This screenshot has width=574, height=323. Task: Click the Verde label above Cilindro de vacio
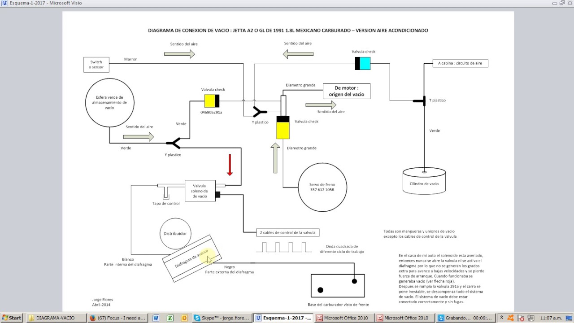435,131
